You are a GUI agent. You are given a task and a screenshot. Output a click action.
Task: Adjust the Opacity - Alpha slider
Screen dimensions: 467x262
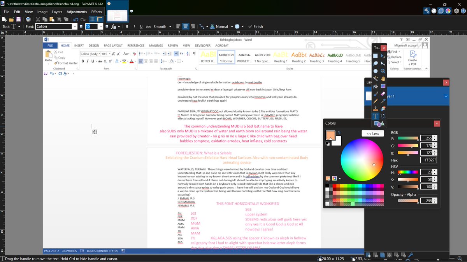408,201
